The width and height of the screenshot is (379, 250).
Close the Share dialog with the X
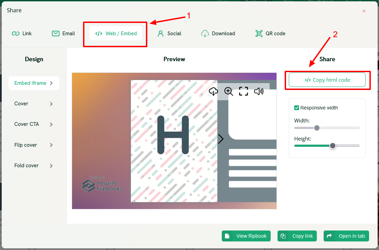364,11
